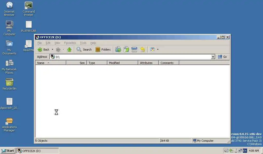Select the Applications Manager desktop icon
263x154 pixels.
pos(10,124)
